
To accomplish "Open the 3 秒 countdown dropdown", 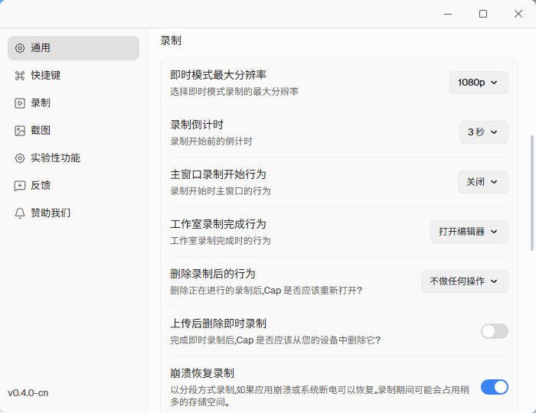I will [x=483, y=132].
